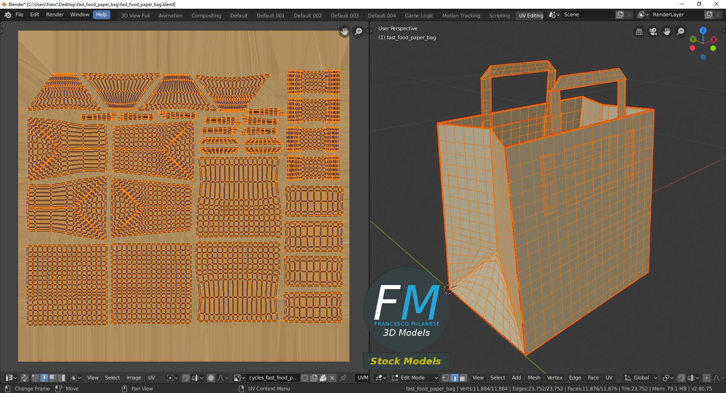Open UVMap channel dropdown in UV editor

[x=362, y=378]
